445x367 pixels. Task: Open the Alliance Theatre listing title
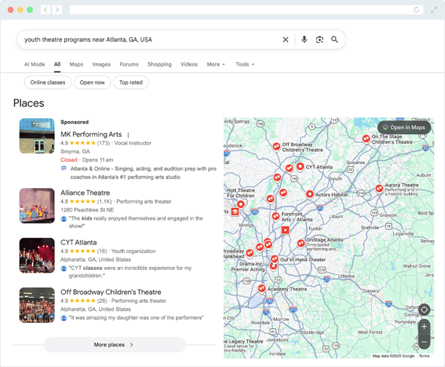85,193
